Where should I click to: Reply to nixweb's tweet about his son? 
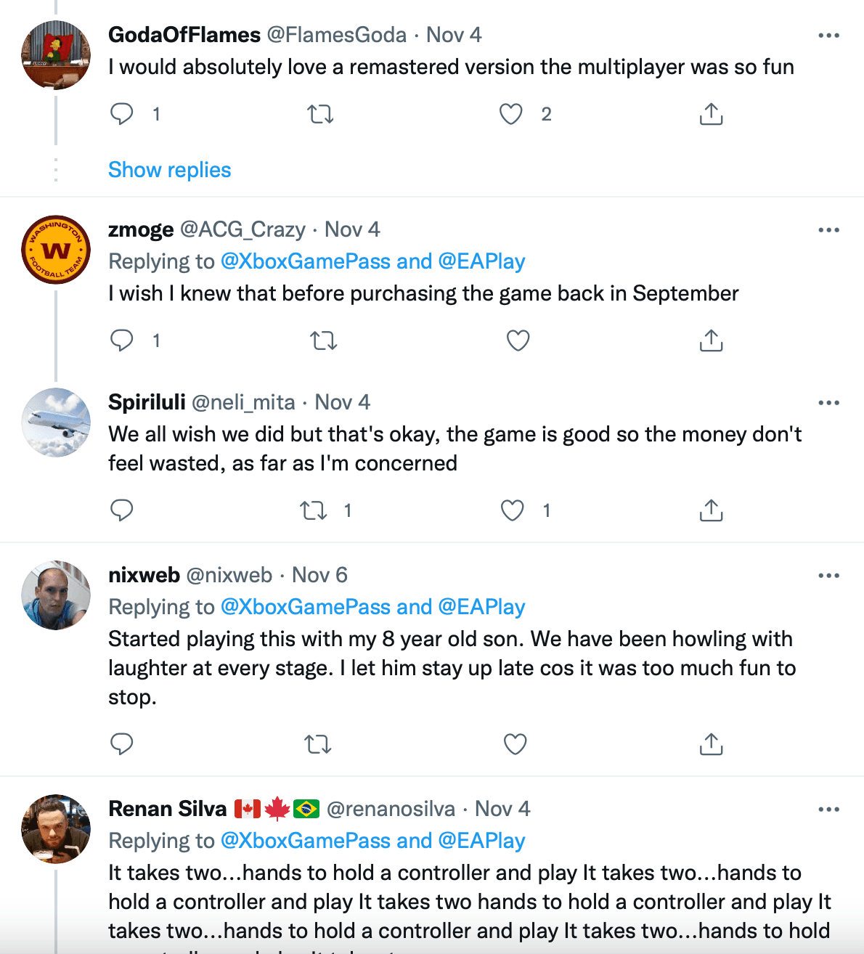pyautogui.click(x=122, y=743)
